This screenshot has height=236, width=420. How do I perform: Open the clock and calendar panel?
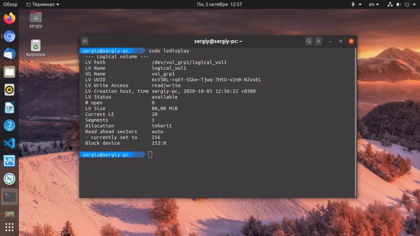(x=219, y=4)
